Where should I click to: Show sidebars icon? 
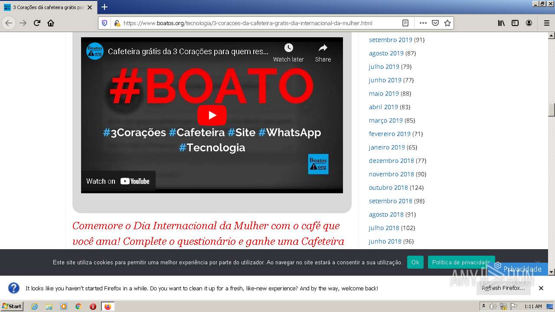tap(515, 23)
